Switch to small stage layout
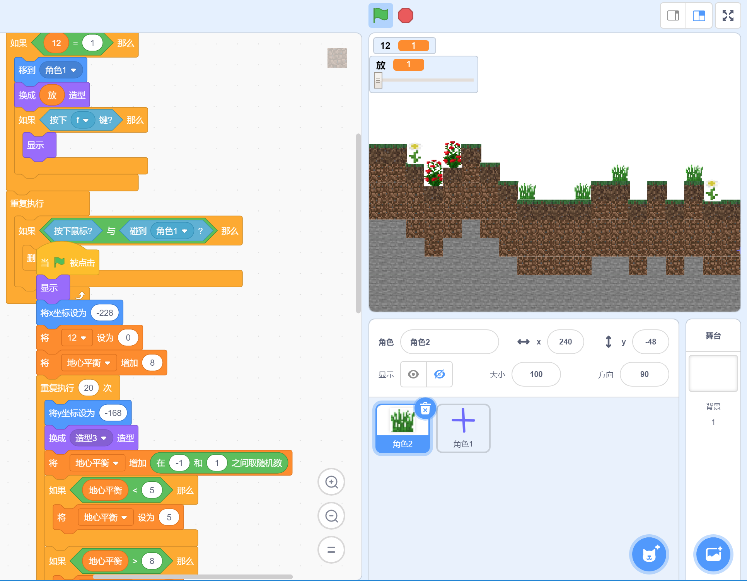Image resolution: width=747 pixels, height=583 pixels. coord(673,16)
